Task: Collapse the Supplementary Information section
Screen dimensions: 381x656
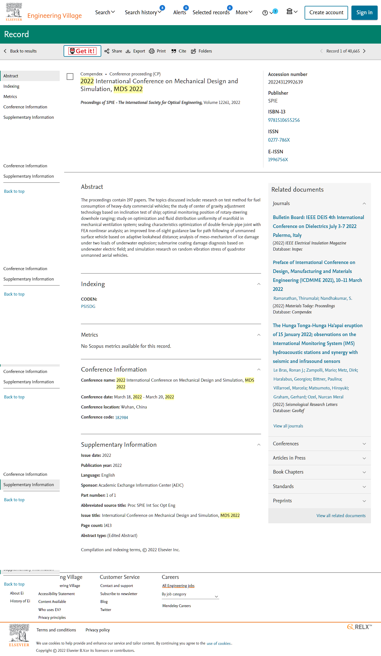Action: (x=259, y=445)
